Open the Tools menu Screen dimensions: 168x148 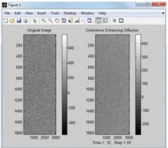pyautogui.click(x=55, y=13)
